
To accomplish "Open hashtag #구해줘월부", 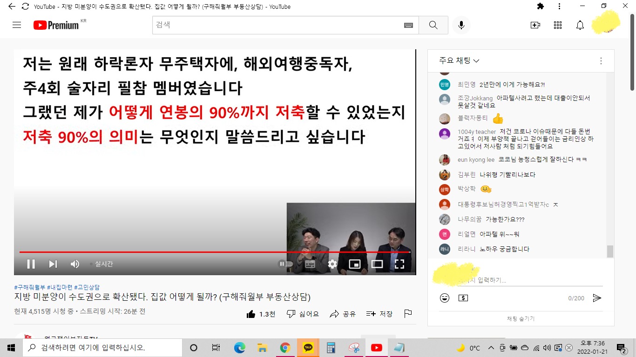I will coord(30,287).
